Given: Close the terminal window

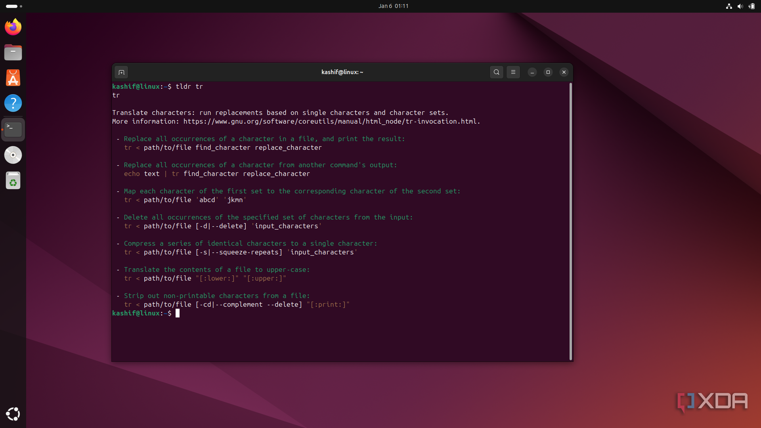Looking at the screenshot, I should 564,72.
